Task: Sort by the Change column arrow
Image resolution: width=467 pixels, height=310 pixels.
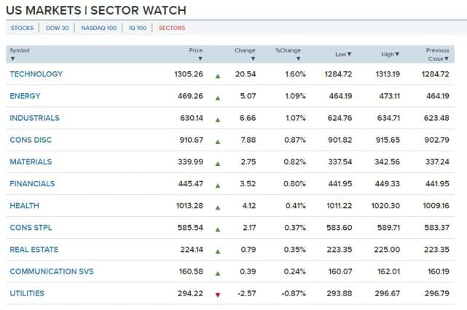Action: [253, 58]
